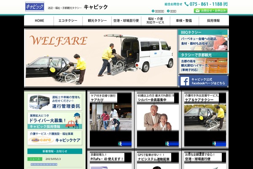Viewport: 253px width, 169px height.
Task: Click the 総合お問合せ label text
Action: (x=173, y=4)
